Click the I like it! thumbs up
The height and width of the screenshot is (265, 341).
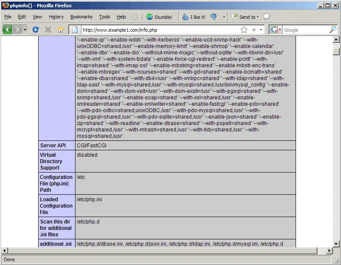point(194,17)
